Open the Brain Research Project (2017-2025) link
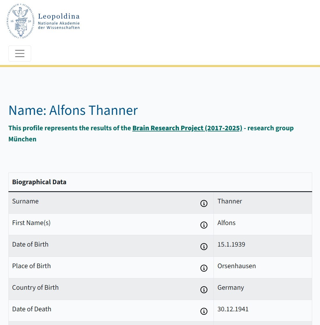Viewport: 320px width, 325px height. tap(187, 128)
